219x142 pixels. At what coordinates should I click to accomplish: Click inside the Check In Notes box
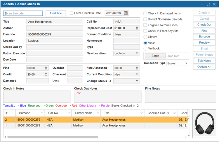click(37, 97)
